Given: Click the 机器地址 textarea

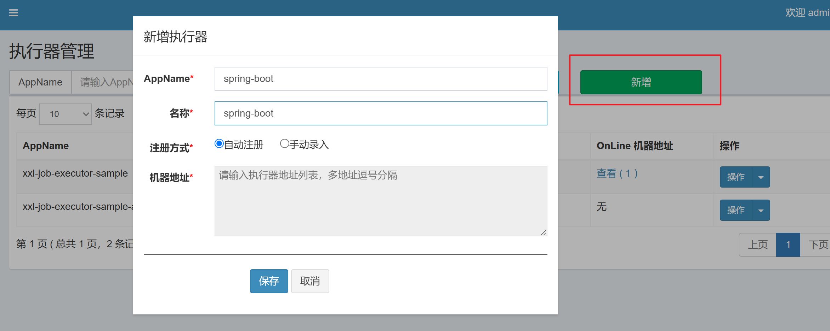Looking at the screenshot, I should tap(381, 201).
